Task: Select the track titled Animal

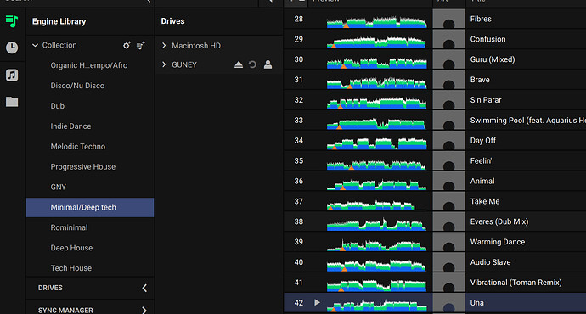Action: click(x=482, y=181)
